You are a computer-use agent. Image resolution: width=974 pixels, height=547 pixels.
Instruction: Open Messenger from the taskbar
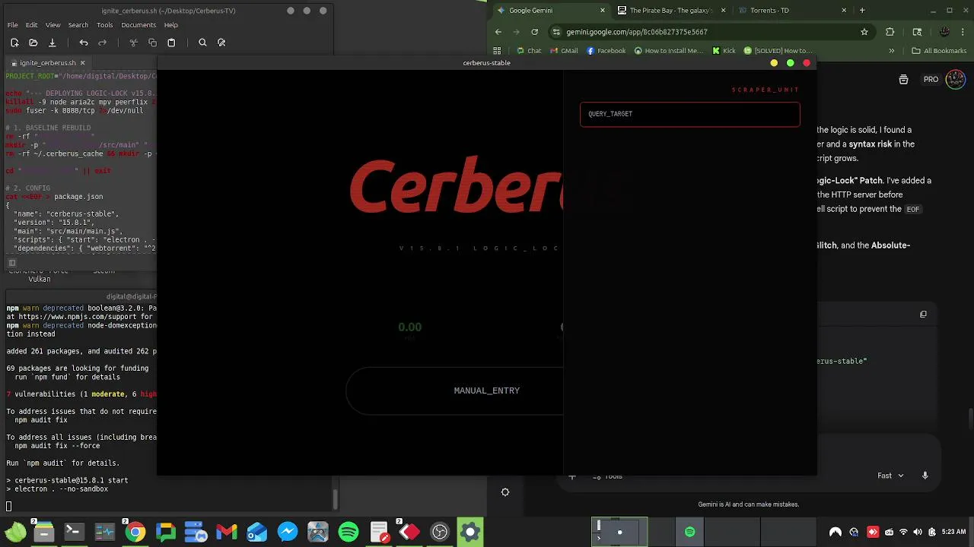[x=287, y=532]
